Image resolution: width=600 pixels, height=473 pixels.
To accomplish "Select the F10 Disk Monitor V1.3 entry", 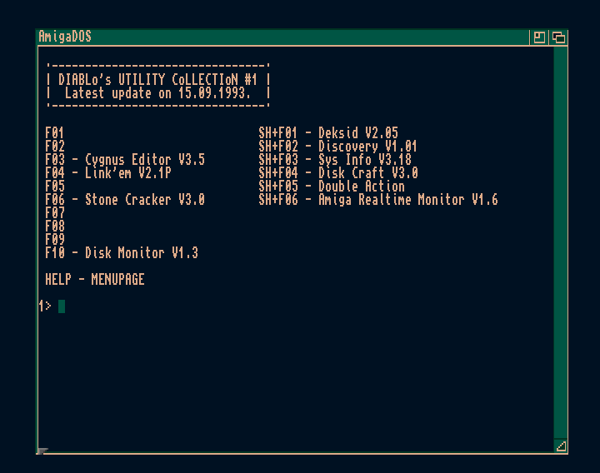I will (122, 253).
